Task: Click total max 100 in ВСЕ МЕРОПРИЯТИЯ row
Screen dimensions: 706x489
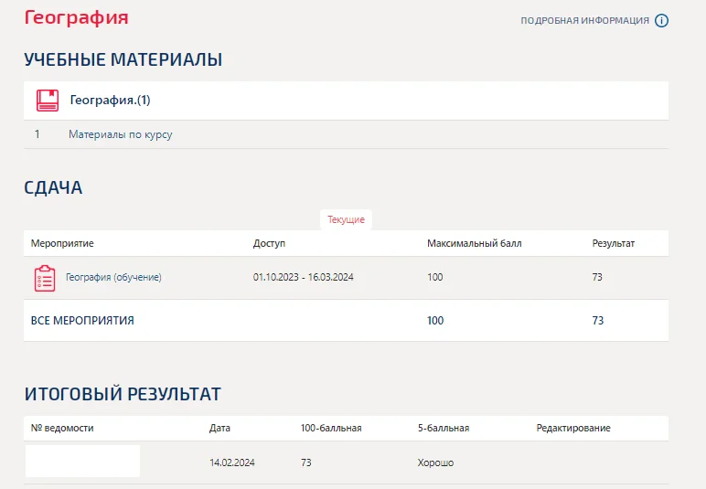Action: click(x=435, y=321)
